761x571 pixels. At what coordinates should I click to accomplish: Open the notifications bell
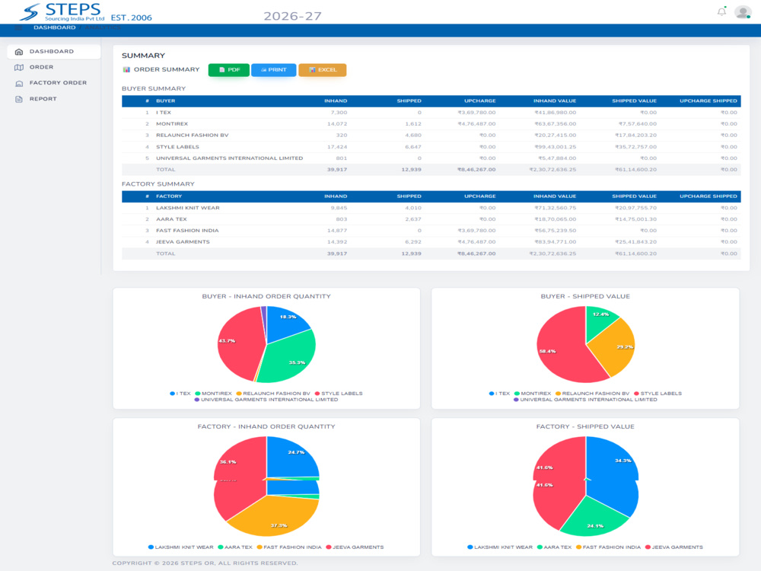(721, 11)
